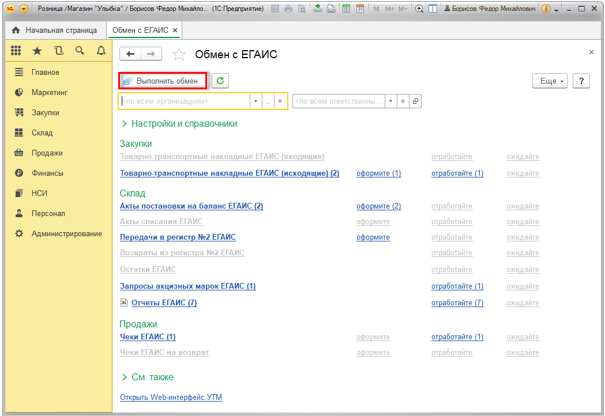Screen dimensions: 605x416
Task: Click the save diskette icon in title bar
Action: point(275,9)
